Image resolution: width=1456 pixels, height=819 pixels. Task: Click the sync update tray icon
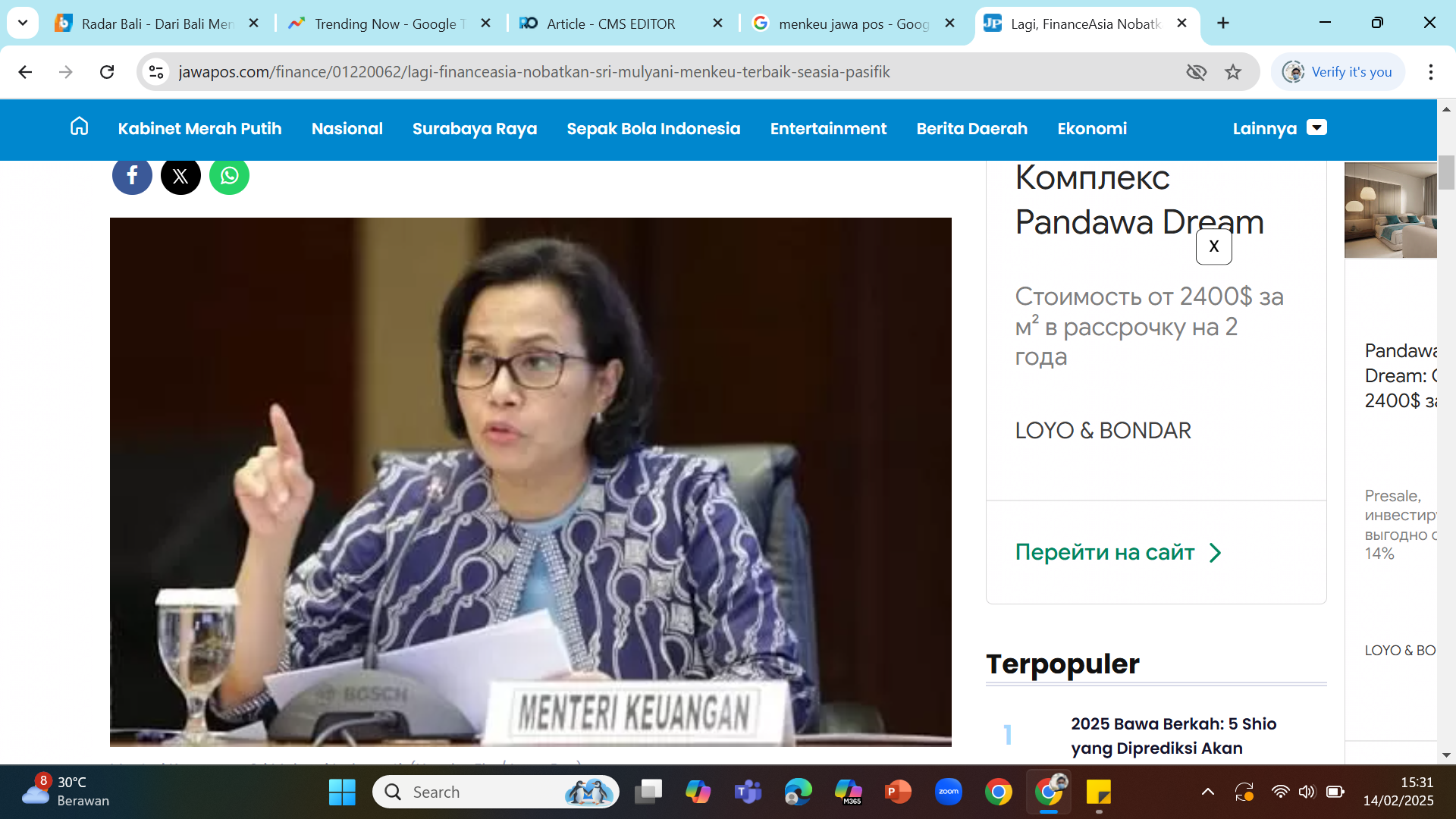point(1244,792)
